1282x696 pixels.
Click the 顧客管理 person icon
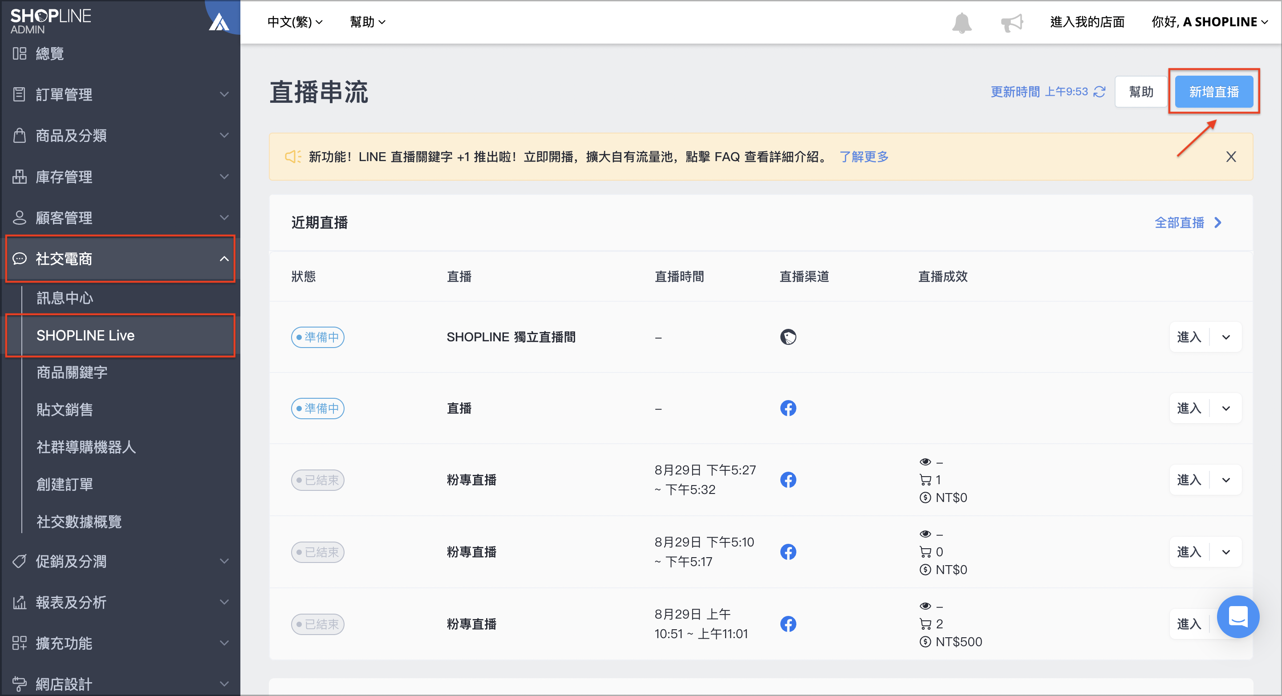coord(20,218)
